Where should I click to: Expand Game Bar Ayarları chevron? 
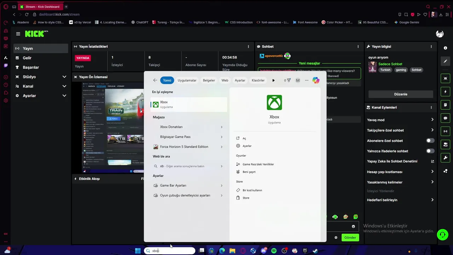click(222, 186)
